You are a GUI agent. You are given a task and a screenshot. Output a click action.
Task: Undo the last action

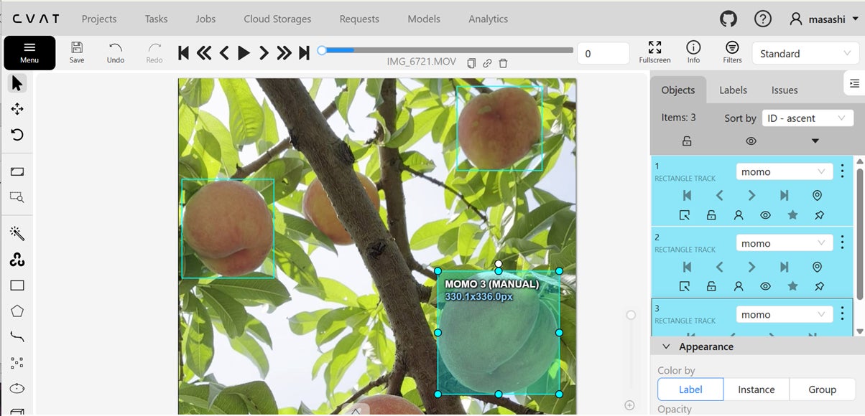click(116, 52)
